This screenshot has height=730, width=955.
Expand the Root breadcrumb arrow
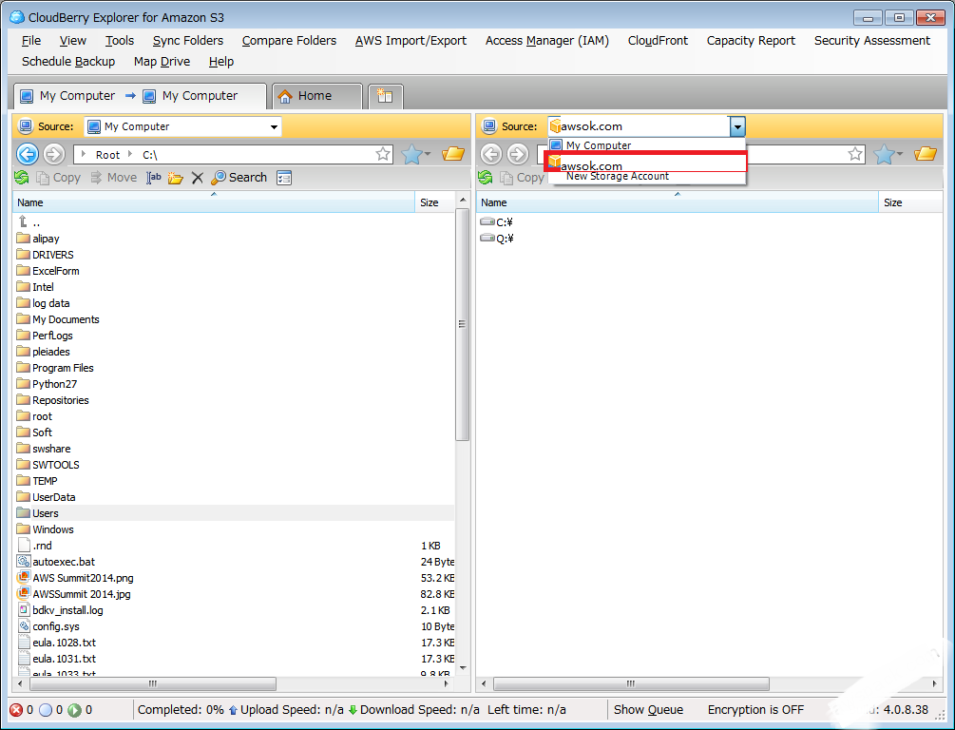pyautogui.click(x=84, y=154)
